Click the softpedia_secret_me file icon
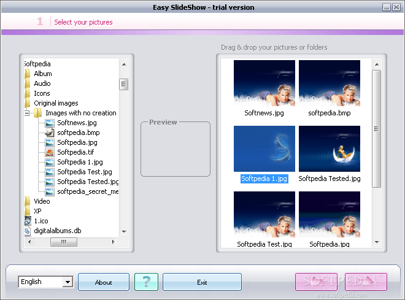Screen dimensions: 405x300 50,191
